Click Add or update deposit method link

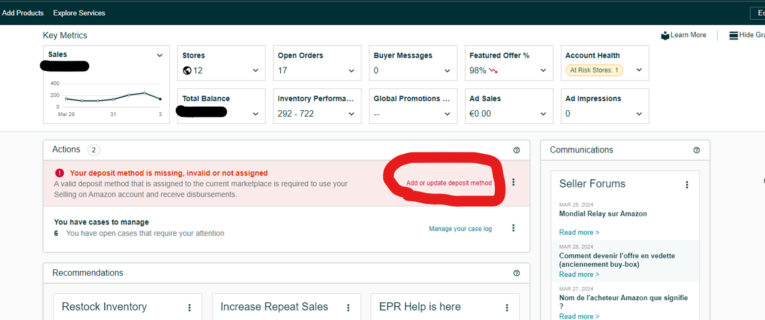[449, 183]
